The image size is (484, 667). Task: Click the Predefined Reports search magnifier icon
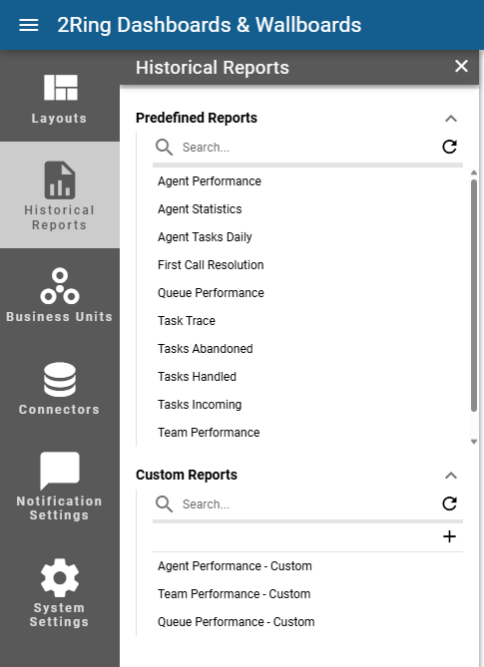pyautogui.click(x=164, y=148)
